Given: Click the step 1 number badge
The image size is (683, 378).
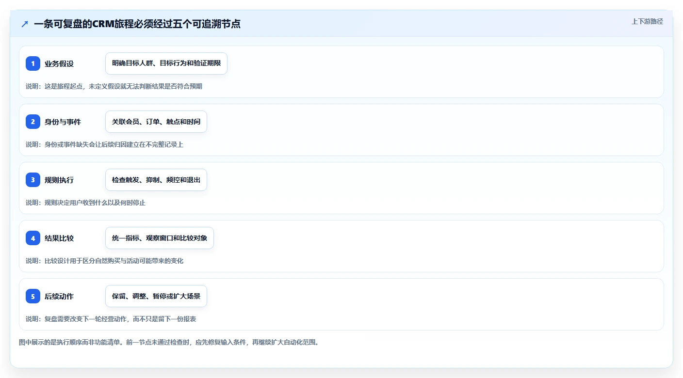Looking at the screenshot, I should (33, 63).
